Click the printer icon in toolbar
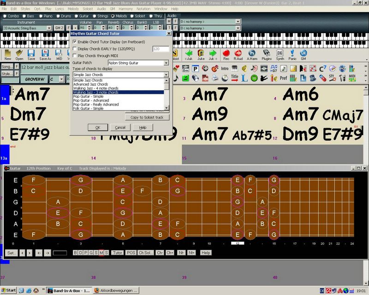 (x=215, y=78)
